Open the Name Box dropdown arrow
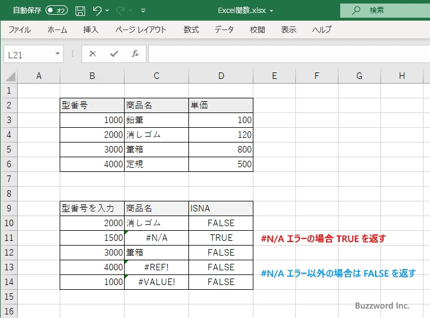The height and width of the screenshot is (318, 430). (x=57, y=54)
